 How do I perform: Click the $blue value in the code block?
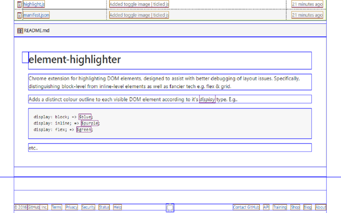[85, 117]
